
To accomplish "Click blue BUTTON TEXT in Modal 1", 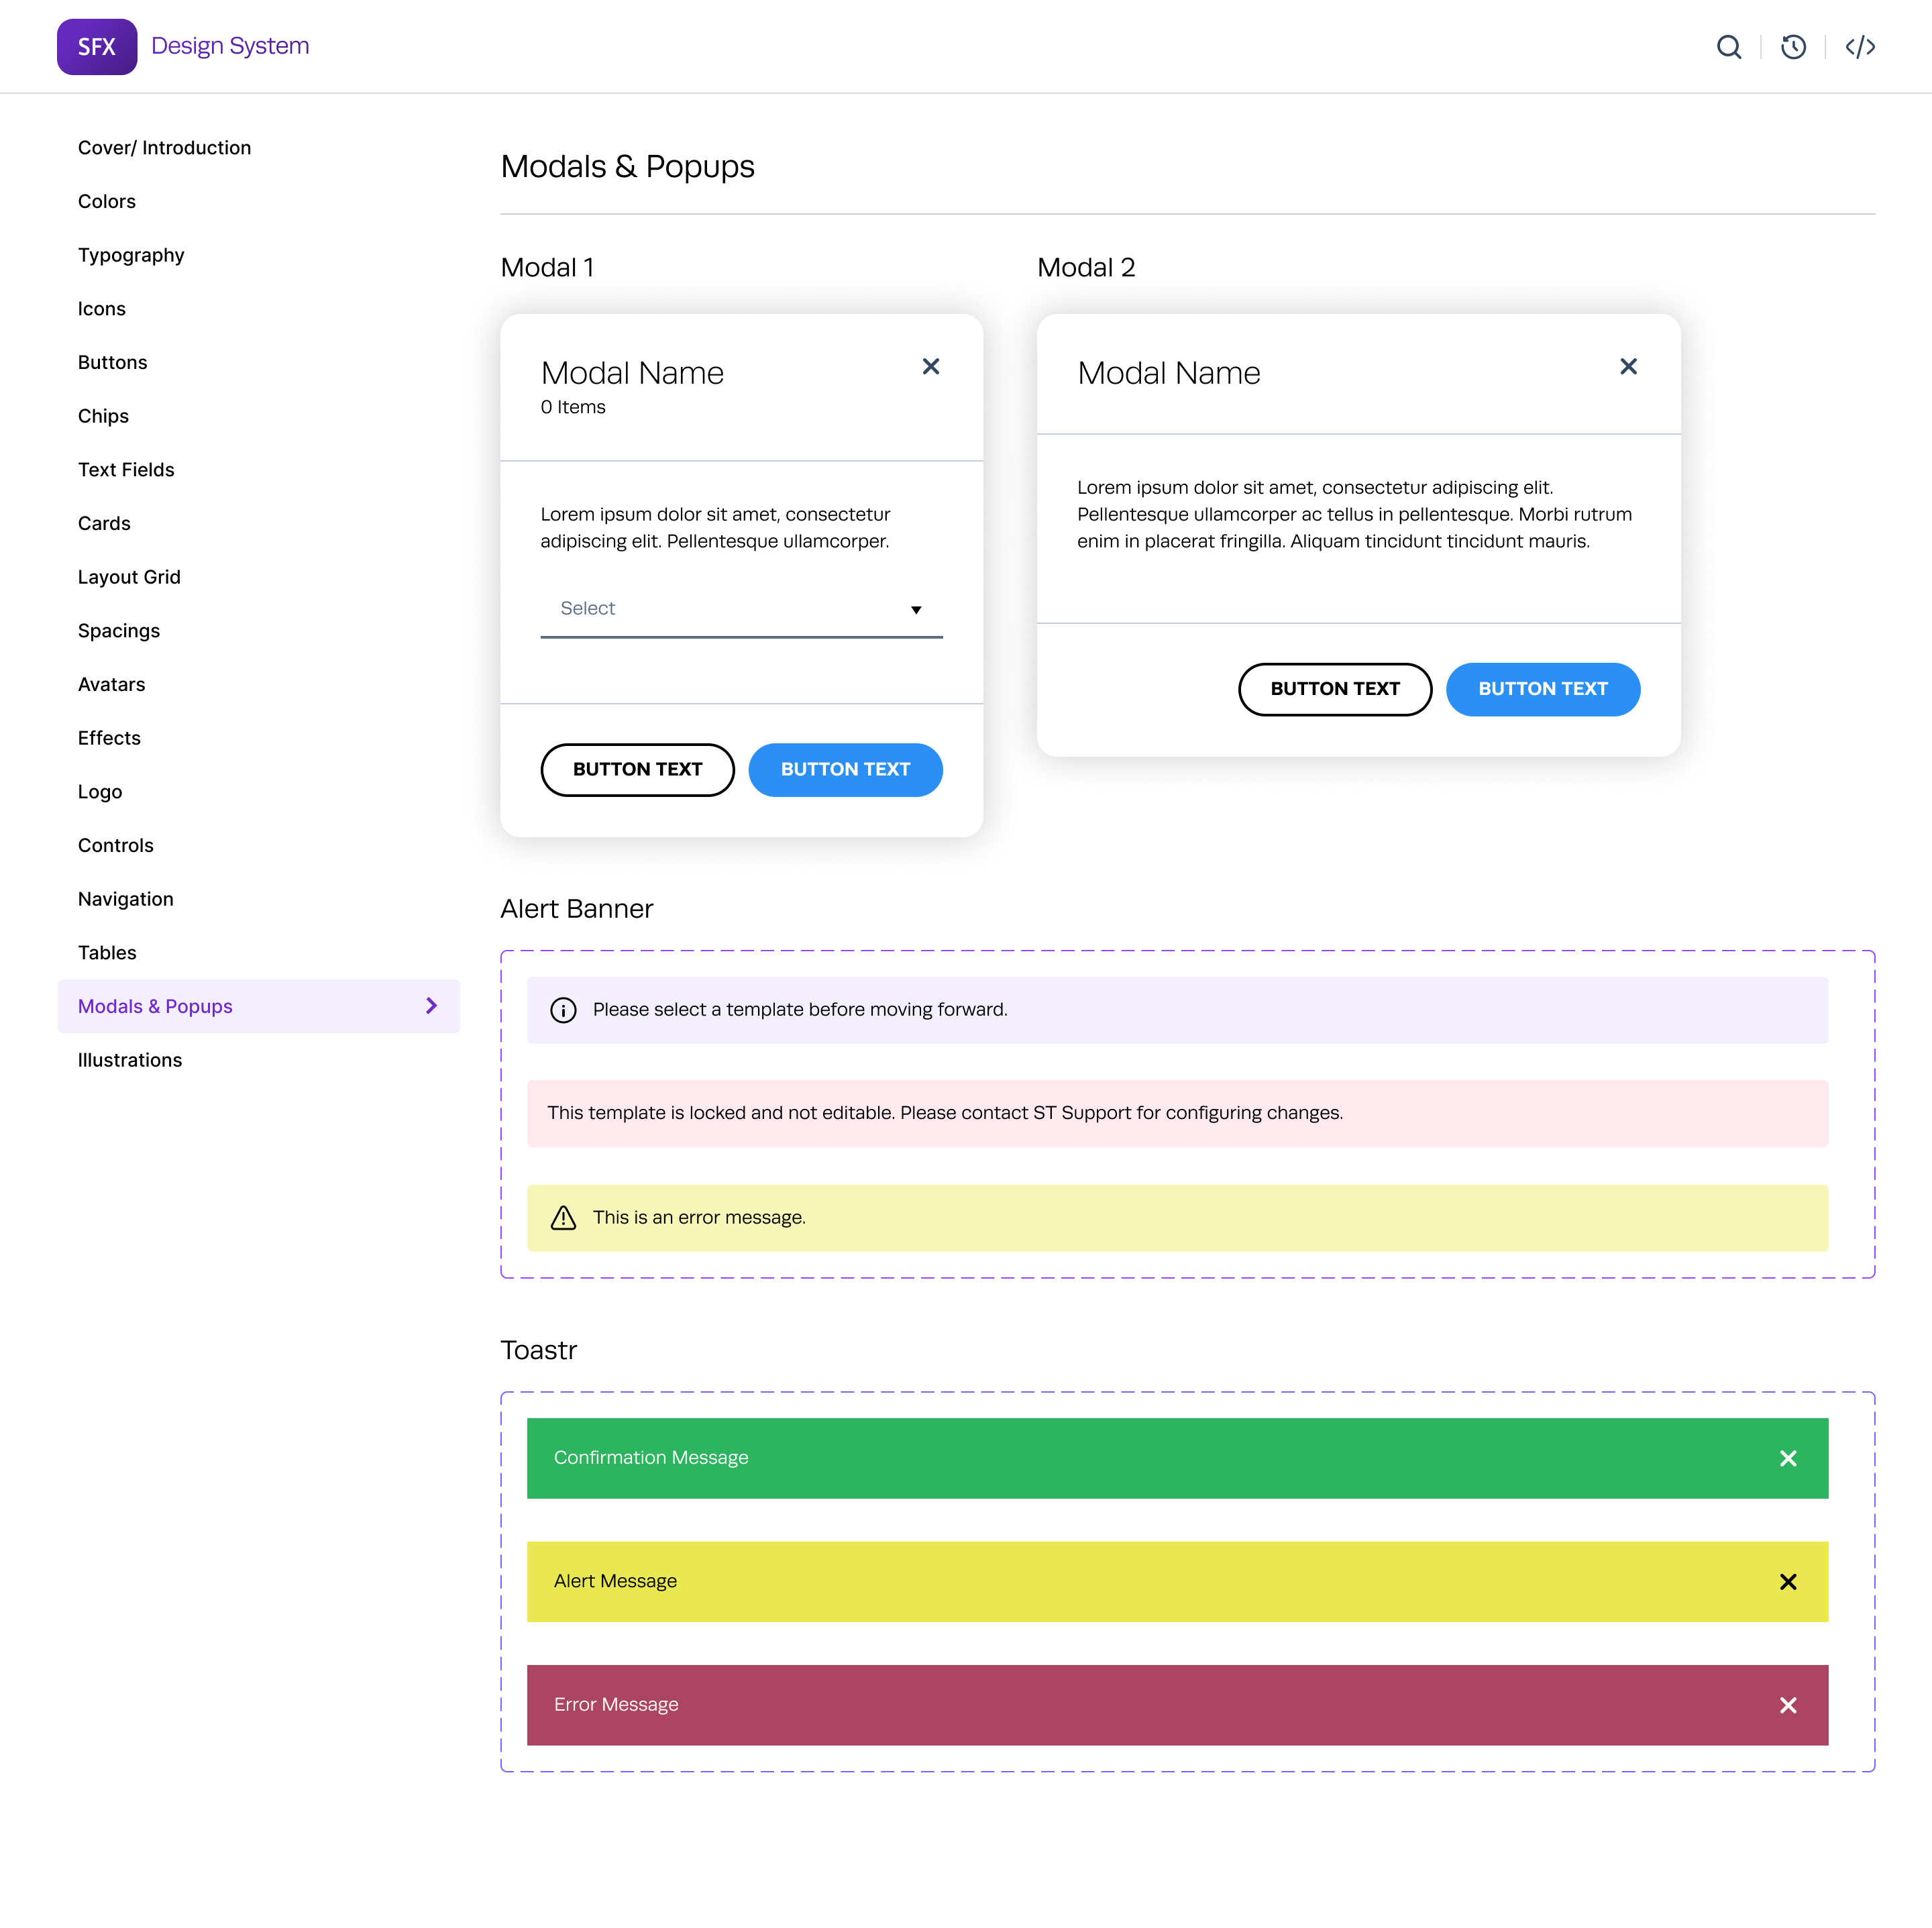I will (x=844, y=769).
